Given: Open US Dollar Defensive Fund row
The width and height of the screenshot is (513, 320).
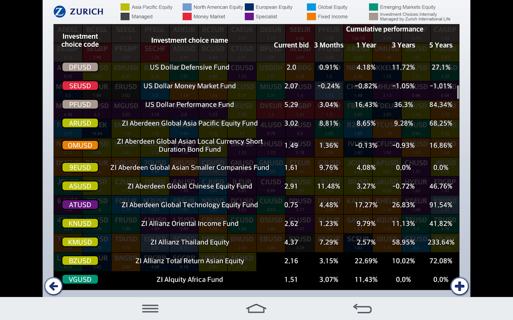Looking at the screenshot, I should click(x=256, y=67).
